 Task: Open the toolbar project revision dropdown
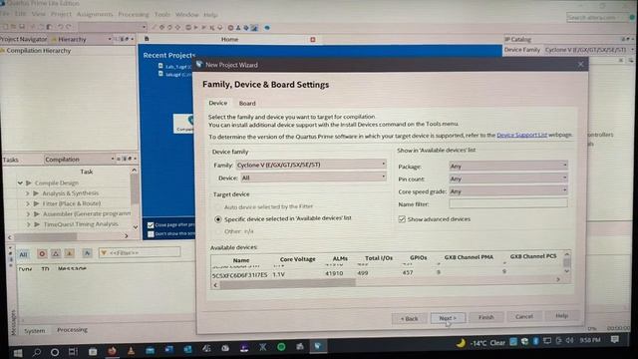pos(113,27)
